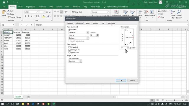Open the Formulas ribbon tab
This screenshot has height=106, width=189.
[x=42, y=7]
